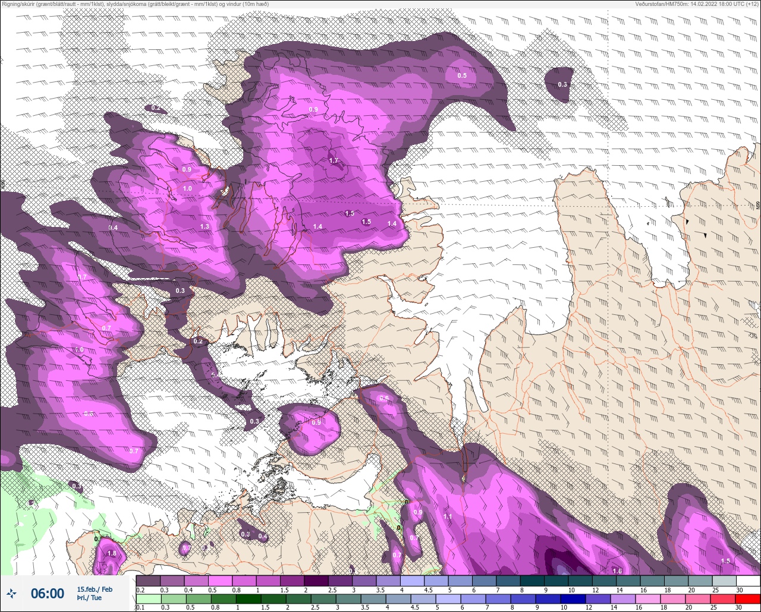Screen dimensions: 761x612
Task: Pick the lightest green swatch starting lower legend
Action: (x=148, y=598)
